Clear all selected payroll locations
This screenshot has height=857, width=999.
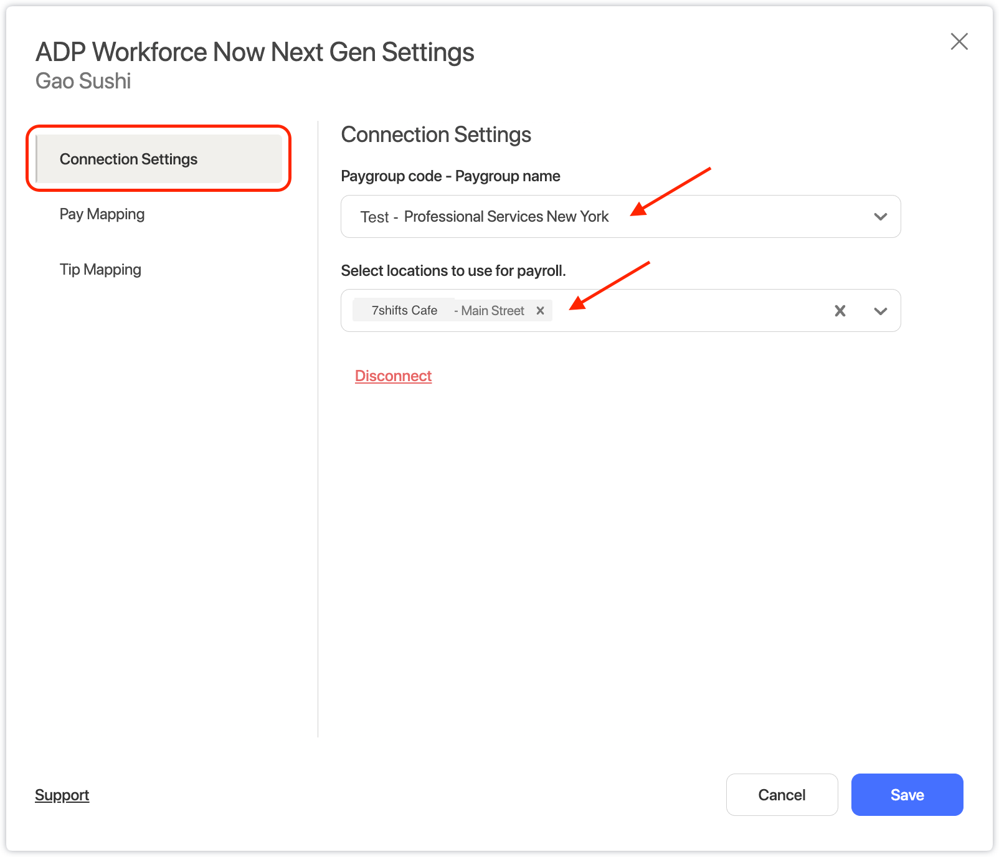(840, 311)
